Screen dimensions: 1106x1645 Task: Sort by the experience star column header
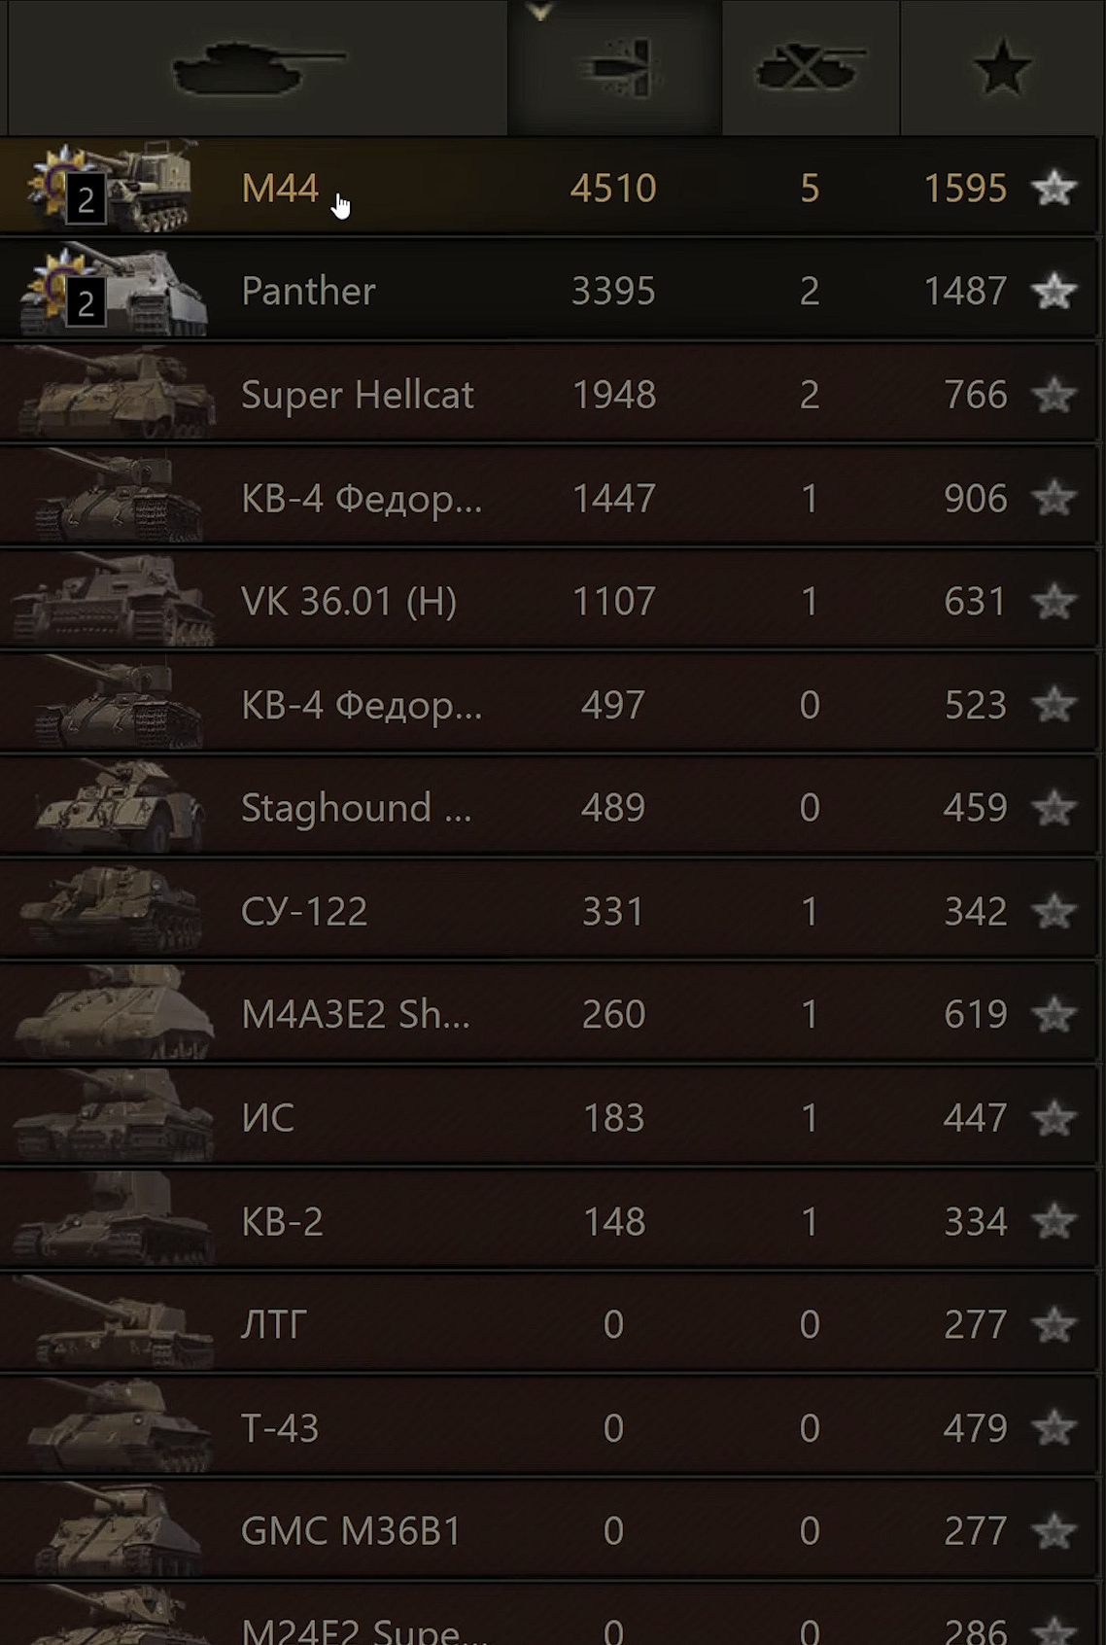point(1002,68)
